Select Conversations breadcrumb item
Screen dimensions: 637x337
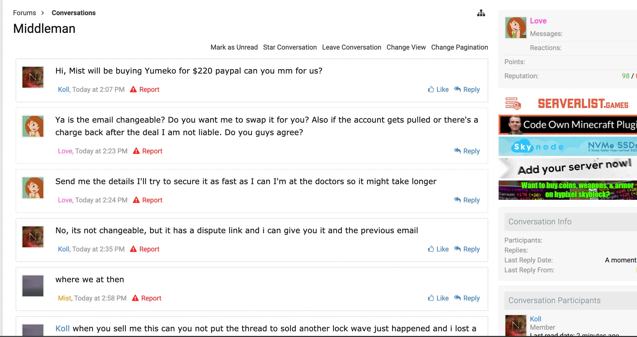coord(74,13)
